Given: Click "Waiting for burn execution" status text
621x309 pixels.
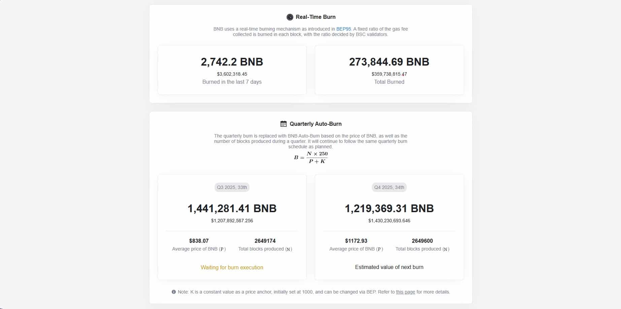Looking at the screenshot, I should point(232,267).
